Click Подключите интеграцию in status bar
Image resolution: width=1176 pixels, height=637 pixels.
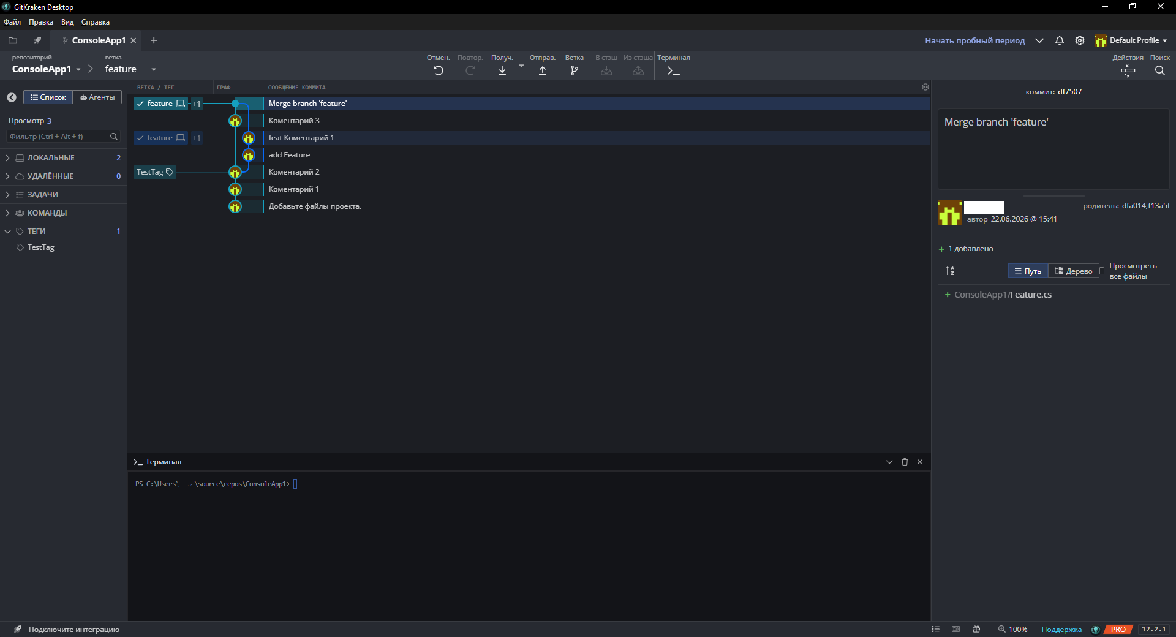click(x=73, y=629)
